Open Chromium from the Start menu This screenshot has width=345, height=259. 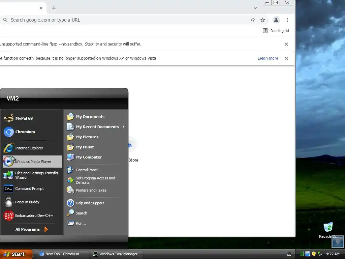[32, 132]
